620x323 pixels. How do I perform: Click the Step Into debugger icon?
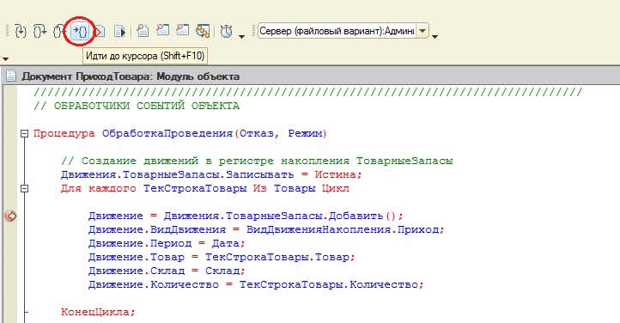coord(21,31)
